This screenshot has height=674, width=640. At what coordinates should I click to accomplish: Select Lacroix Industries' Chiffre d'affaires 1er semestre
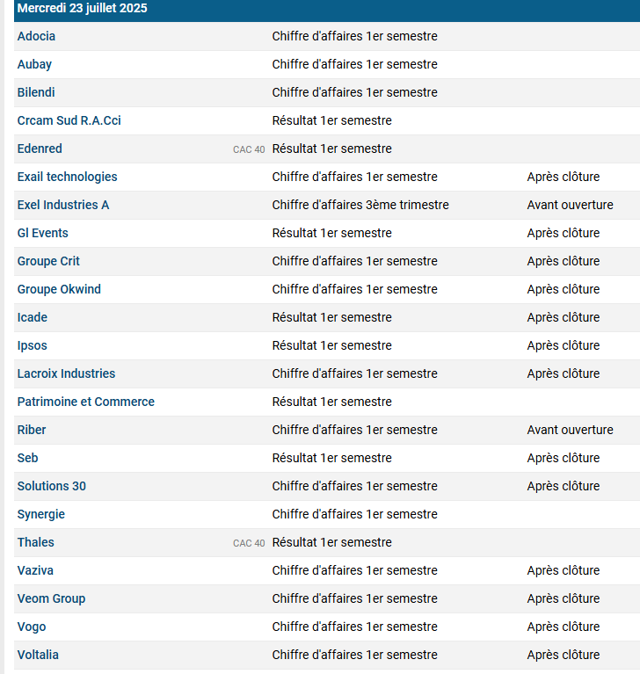point(355,373)
